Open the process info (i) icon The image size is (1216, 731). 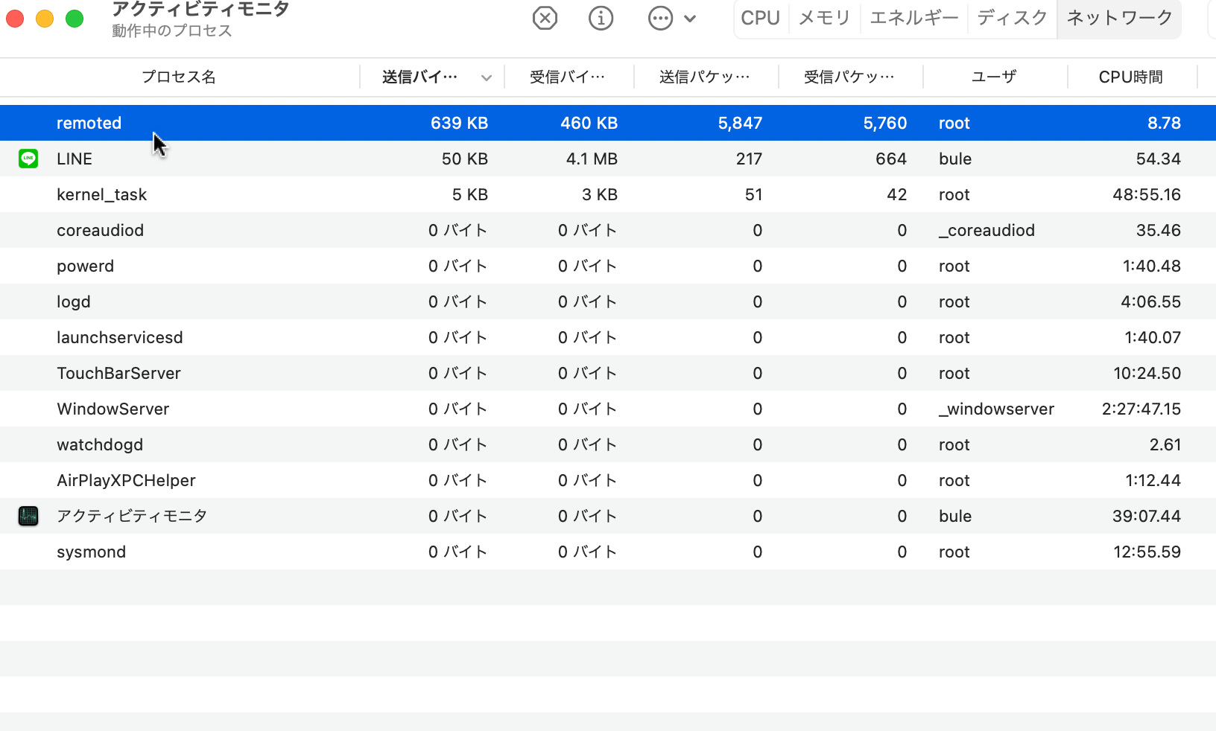[x=601, y=18]
